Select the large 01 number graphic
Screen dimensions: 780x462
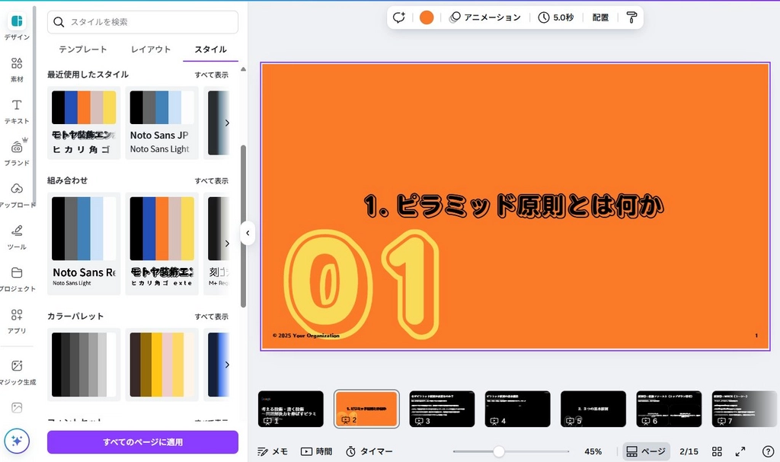click(x=362, y=285)
